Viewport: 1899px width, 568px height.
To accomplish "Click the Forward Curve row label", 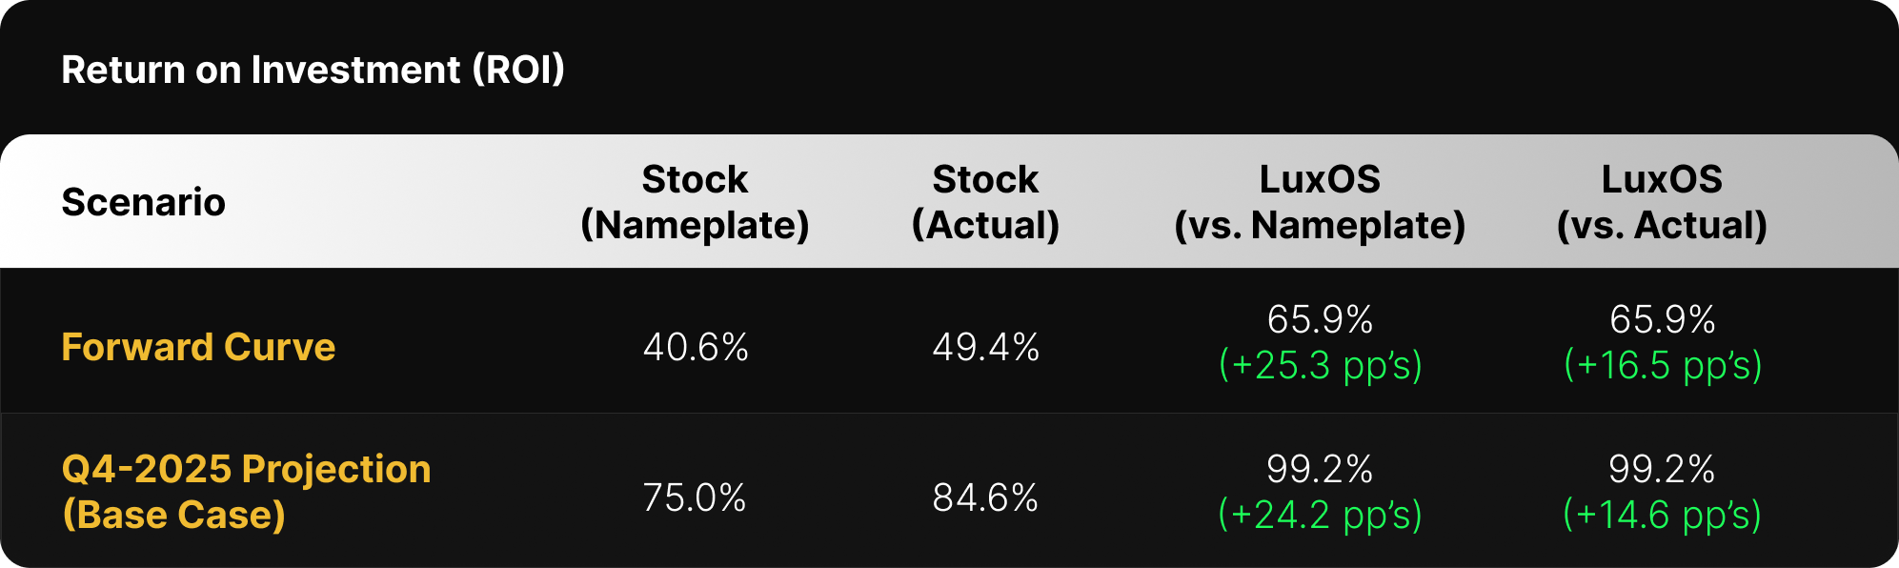I will [198, 347].
